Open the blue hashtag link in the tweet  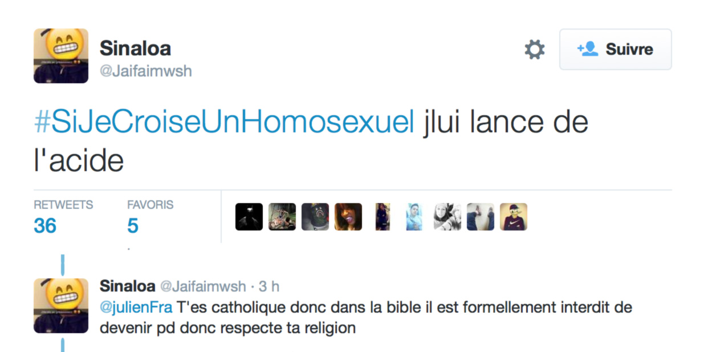(224, 123)
